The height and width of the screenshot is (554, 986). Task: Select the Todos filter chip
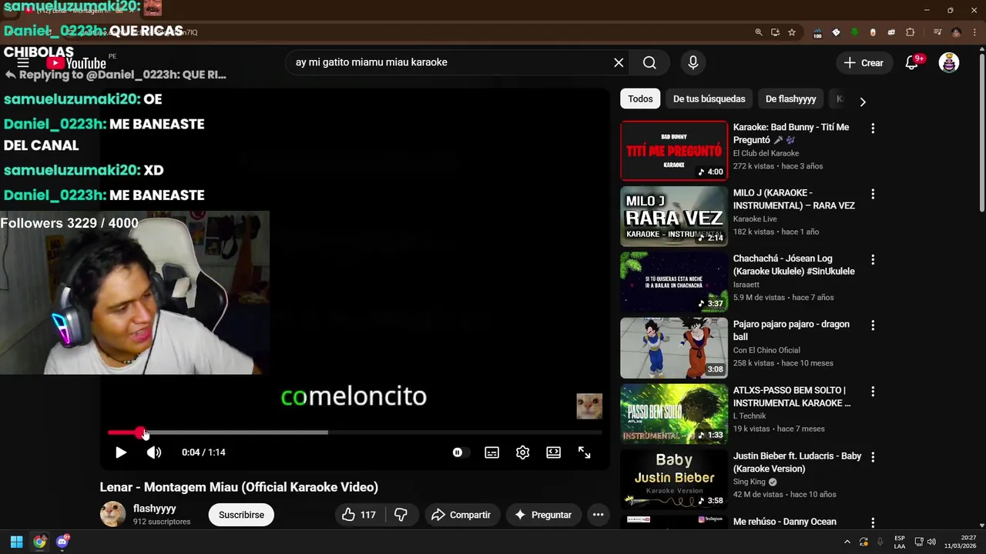(640, 98)
